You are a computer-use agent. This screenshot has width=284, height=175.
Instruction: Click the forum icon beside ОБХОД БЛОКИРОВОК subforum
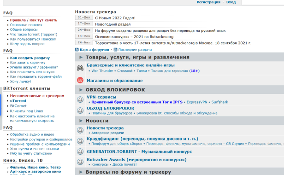80,111
